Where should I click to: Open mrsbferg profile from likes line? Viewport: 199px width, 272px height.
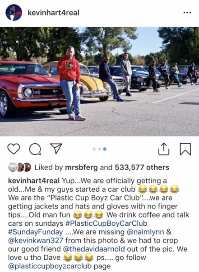(x=81, y=167)
